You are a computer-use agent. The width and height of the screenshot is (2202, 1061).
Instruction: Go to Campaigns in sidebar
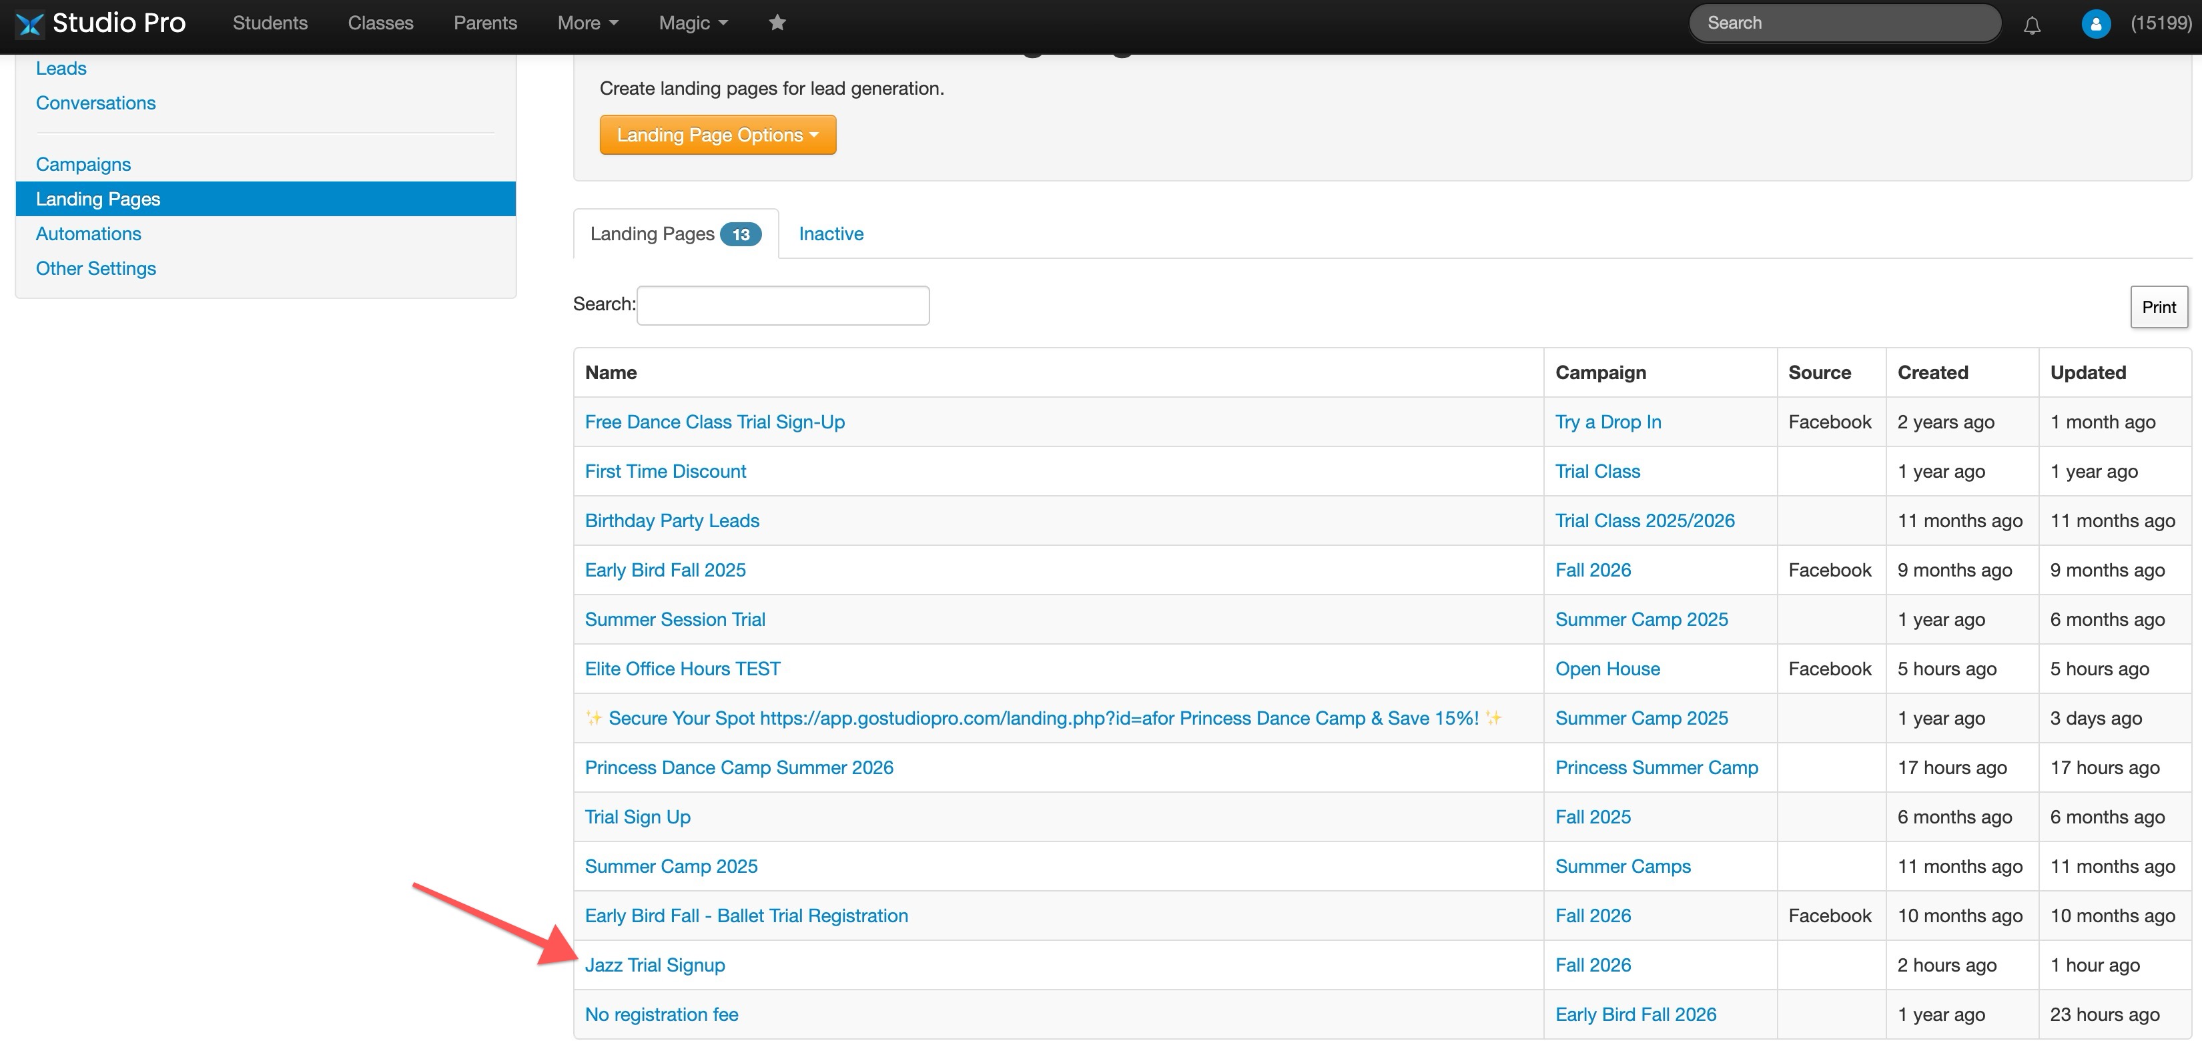tap(83, 164)
